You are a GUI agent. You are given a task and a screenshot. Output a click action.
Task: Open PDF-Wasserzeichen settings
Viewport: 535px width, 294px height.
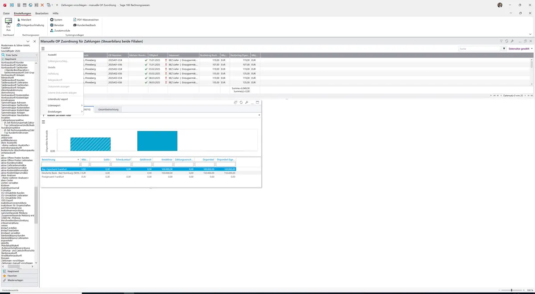[x=86, y=20]
